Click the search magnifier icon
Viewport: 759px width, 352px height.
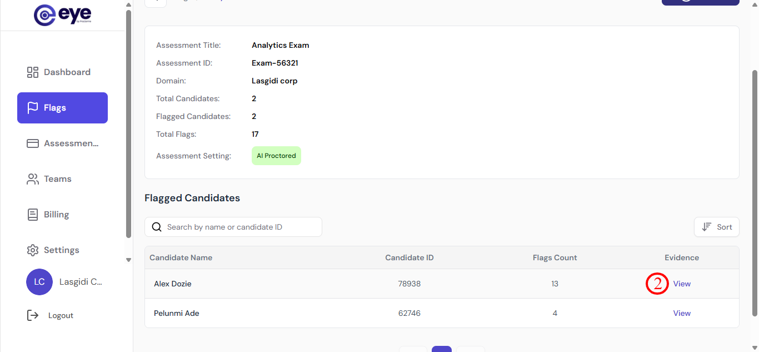157,227
